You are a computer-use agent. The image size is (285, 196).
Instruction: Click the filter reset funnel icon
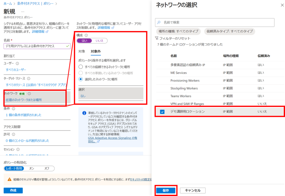pyautogui.click(x=157, y=38)
